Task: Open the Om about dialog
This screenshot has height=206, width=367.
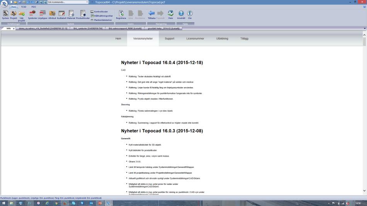Action: [190, 15]
